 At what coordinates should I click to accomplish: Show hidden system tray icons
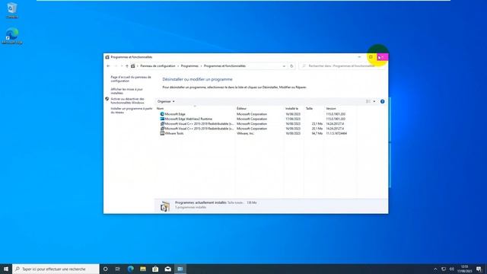click(x=435, y=269)
